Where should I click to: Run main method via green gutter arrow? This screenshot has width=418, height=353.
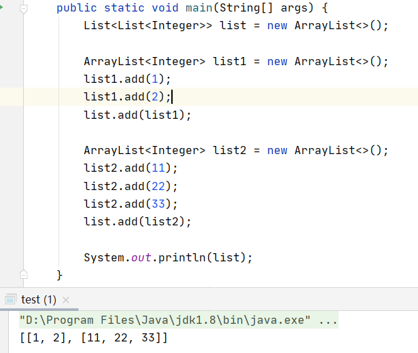pyautogui.click(x=1, y=7)
